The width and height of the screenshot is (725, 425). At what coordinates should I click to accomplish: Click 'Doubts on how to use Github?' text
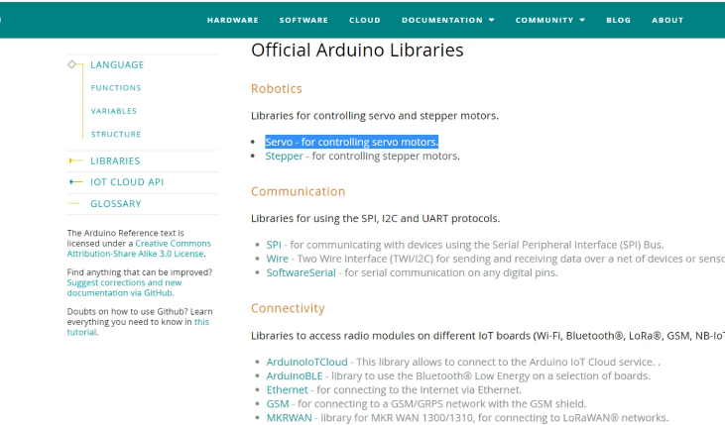click(x=127, y=311)
